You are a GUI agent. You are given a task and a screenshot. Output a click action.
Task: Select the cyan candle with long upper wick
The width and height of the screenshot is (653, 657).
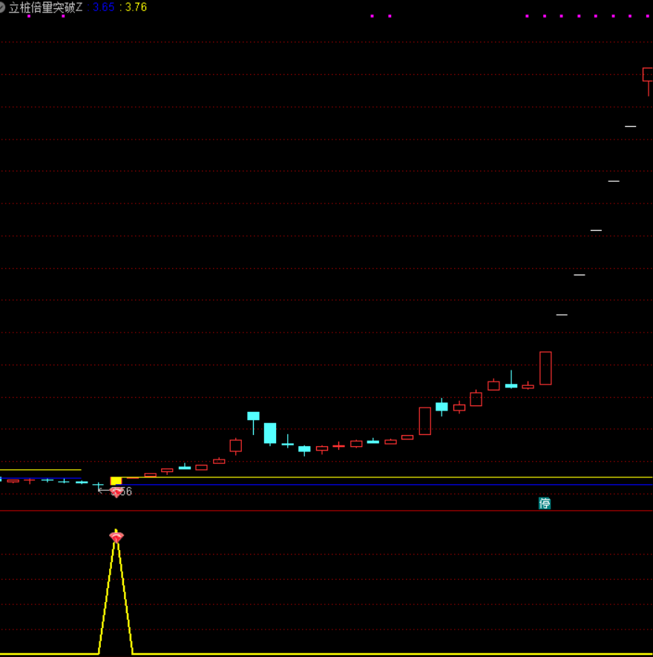511,385
